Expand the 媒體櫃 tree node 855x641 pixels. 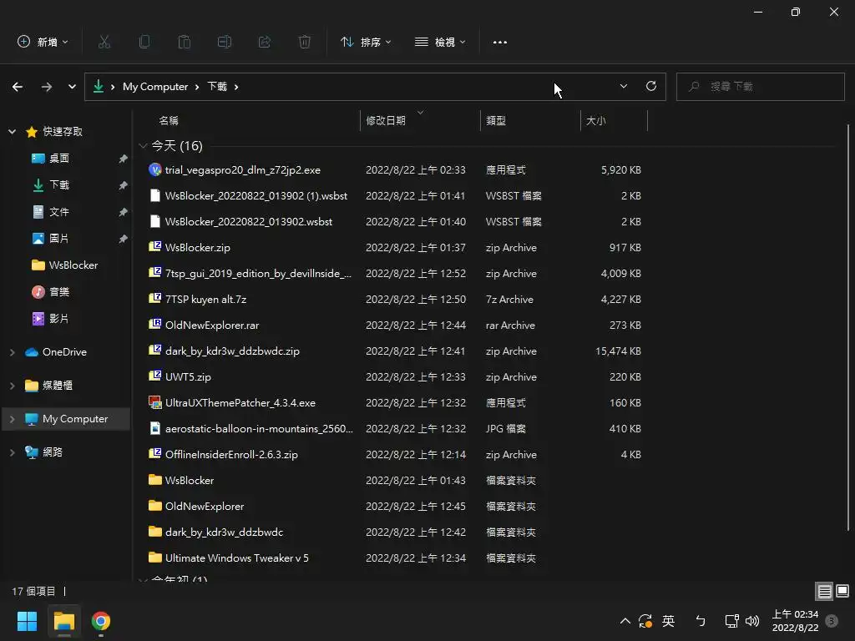tap(12, 386)
